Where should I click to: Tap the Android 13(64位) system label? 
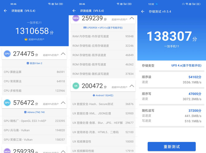click(103, 96)
